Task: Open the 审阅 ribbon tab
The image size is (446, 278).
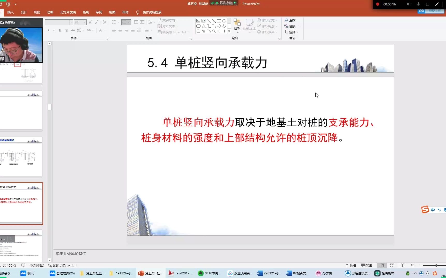Action: pyautogui.click(x=99, y=12)
